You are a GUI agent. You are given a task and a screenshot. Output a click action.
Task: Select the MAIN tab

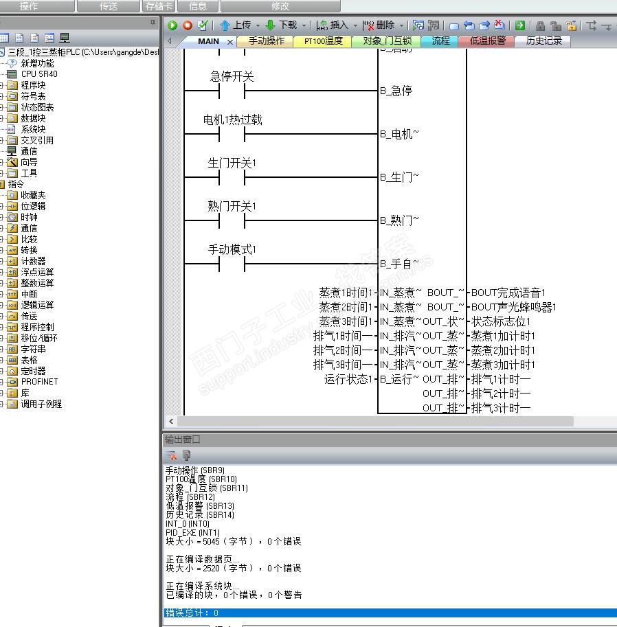208,41
